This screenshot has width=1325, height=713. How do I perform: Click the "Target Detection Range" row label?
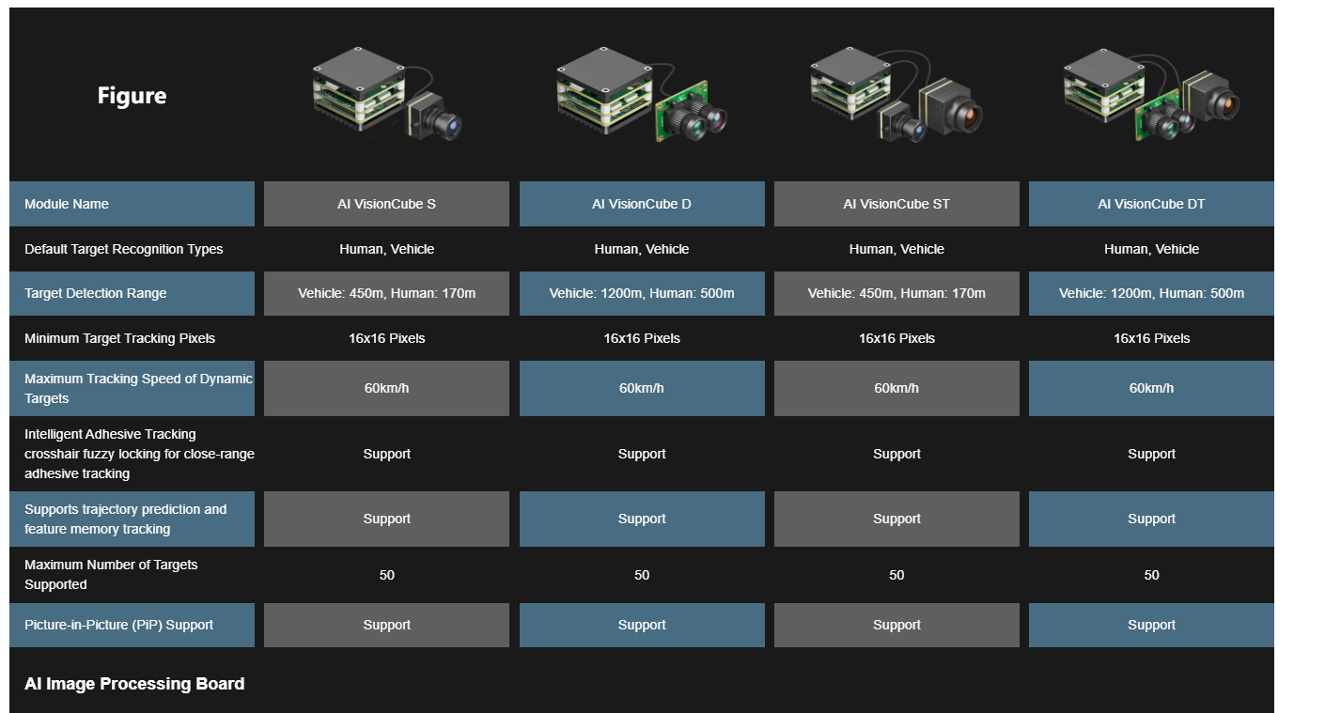(x=96, y=293)
